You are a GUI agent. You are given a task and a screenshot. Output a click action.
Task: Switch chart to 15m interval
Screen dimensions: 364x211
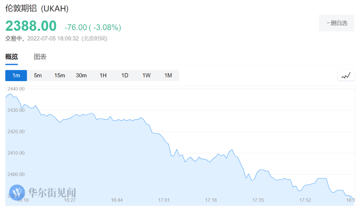coord(59,75)
